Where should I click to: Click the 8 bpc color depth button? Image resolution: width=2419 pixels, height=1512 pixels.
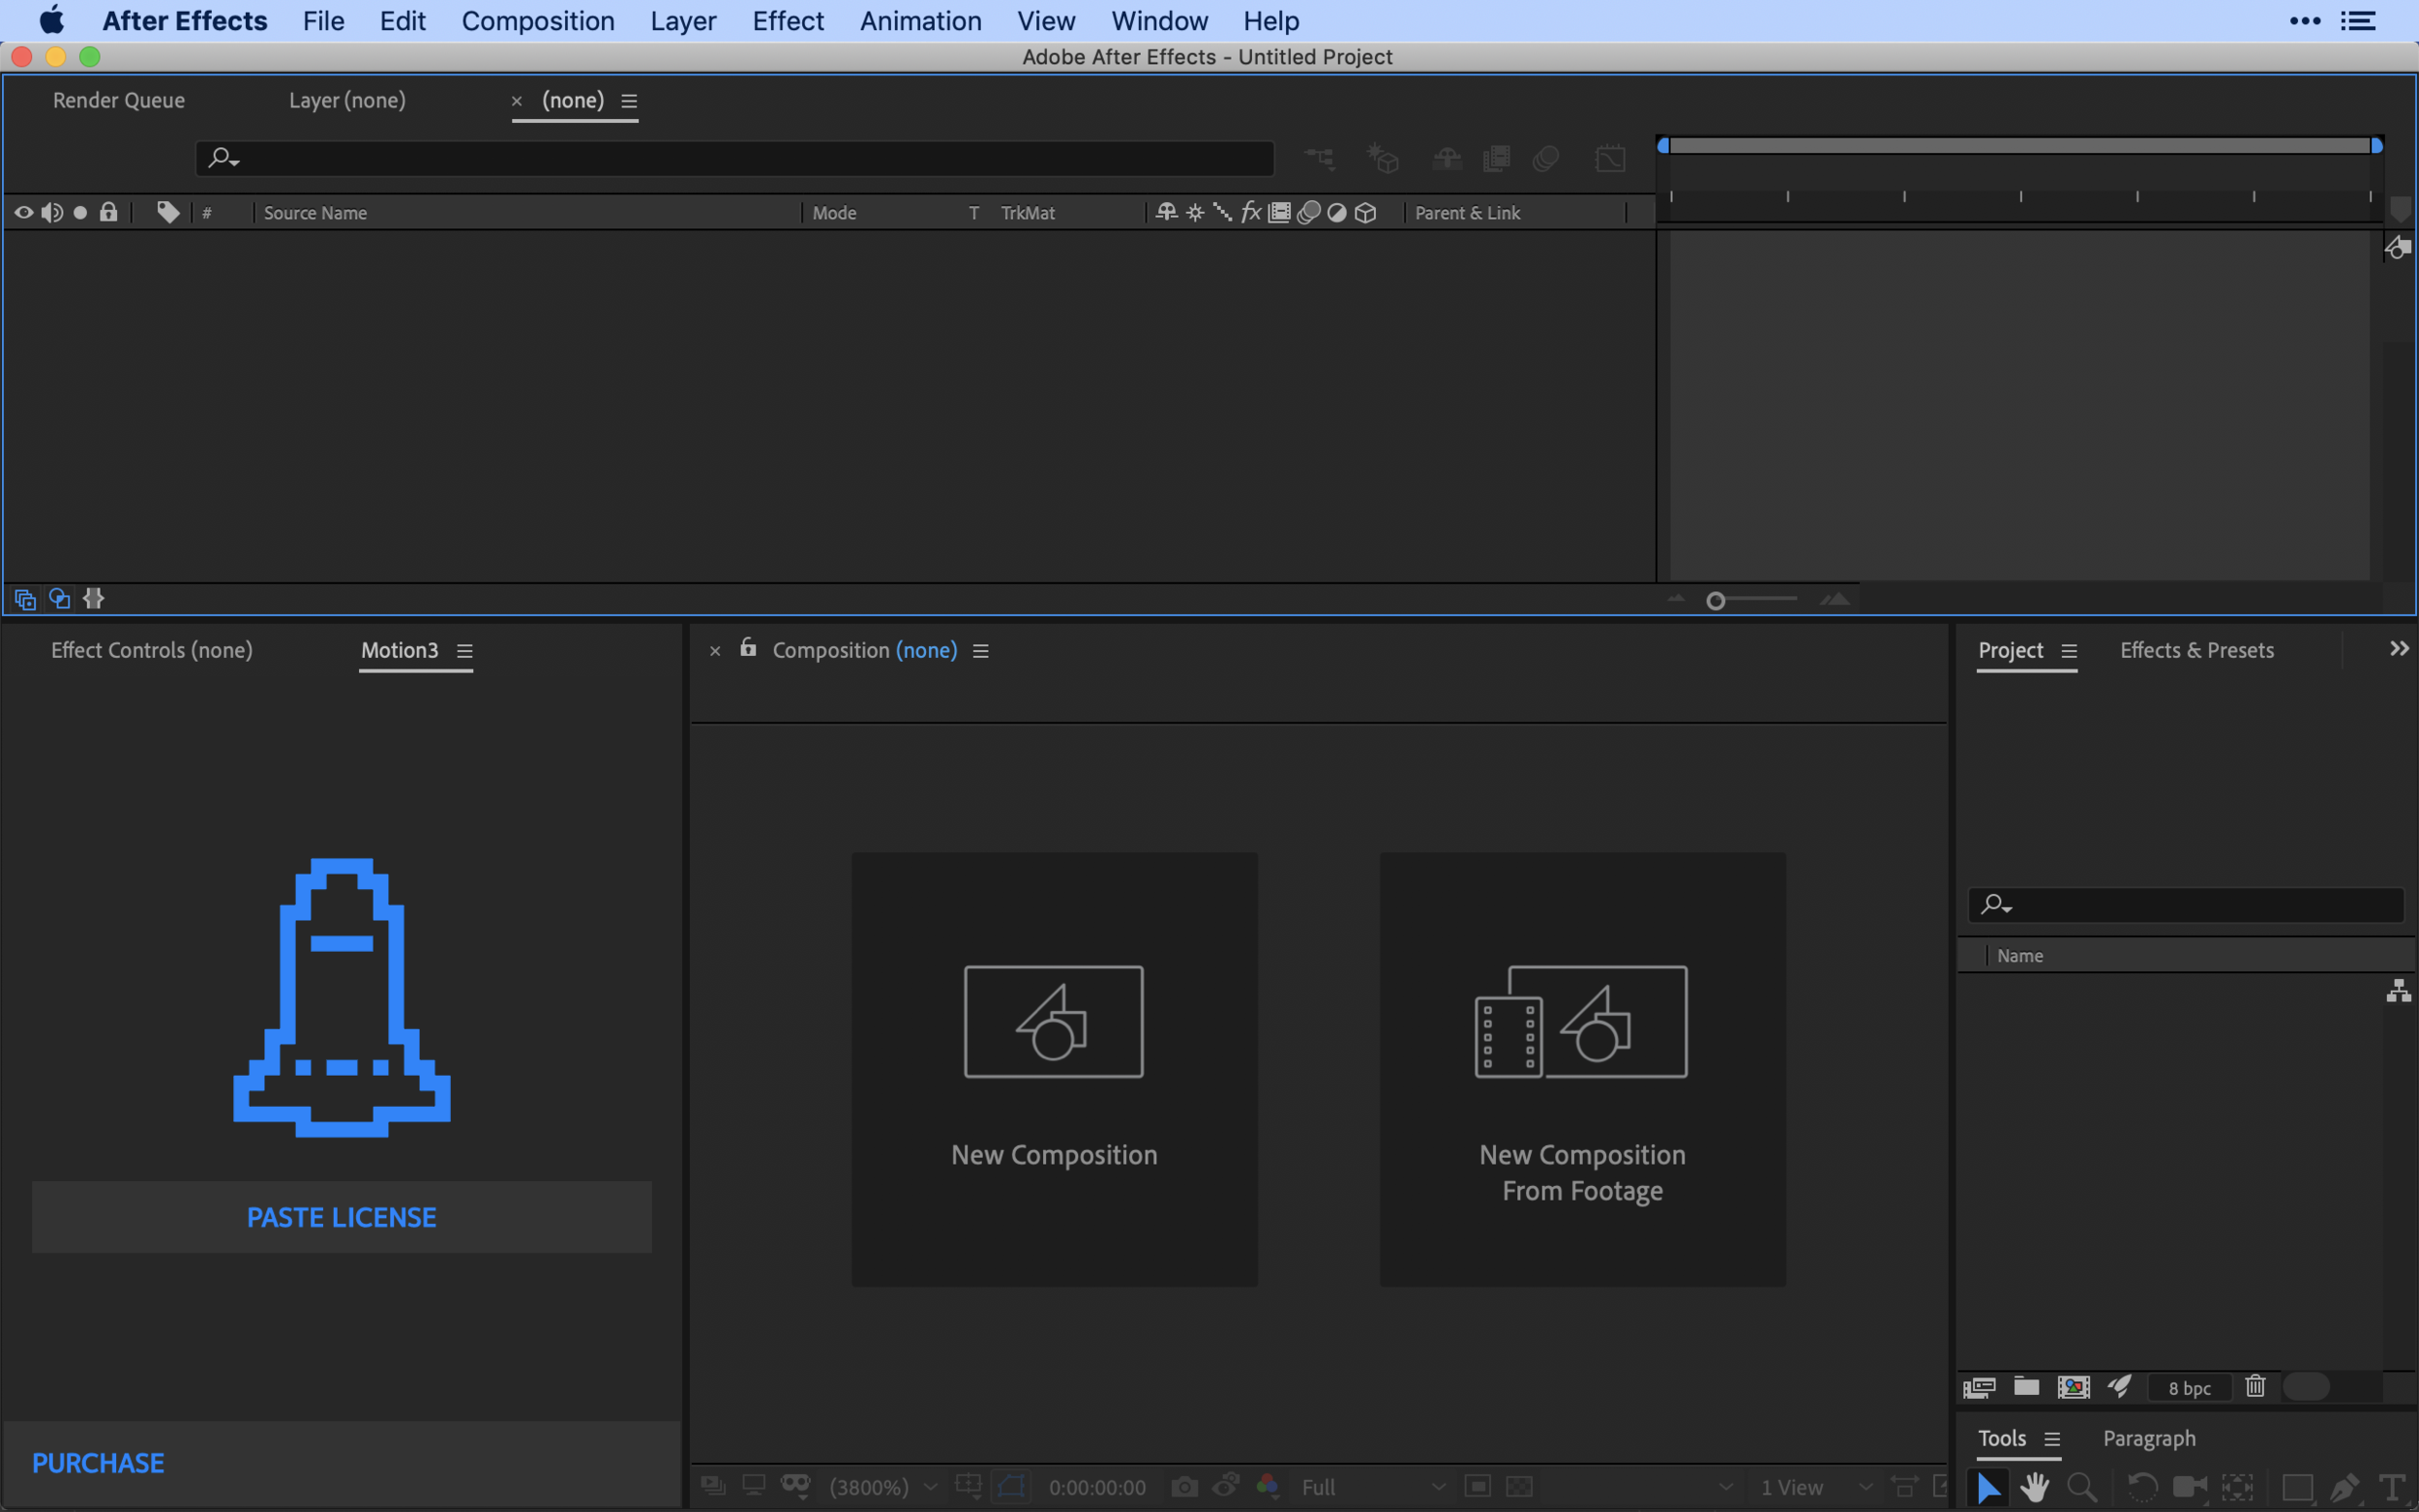[x=2189, y=1388]
